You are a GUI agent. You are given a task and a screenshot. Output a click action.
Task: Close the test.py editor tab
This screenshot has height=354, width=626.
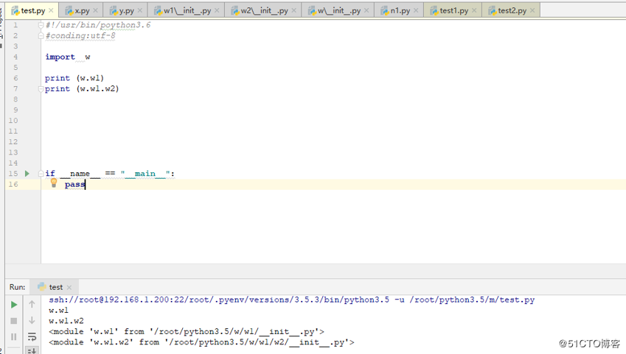[51, 11]
